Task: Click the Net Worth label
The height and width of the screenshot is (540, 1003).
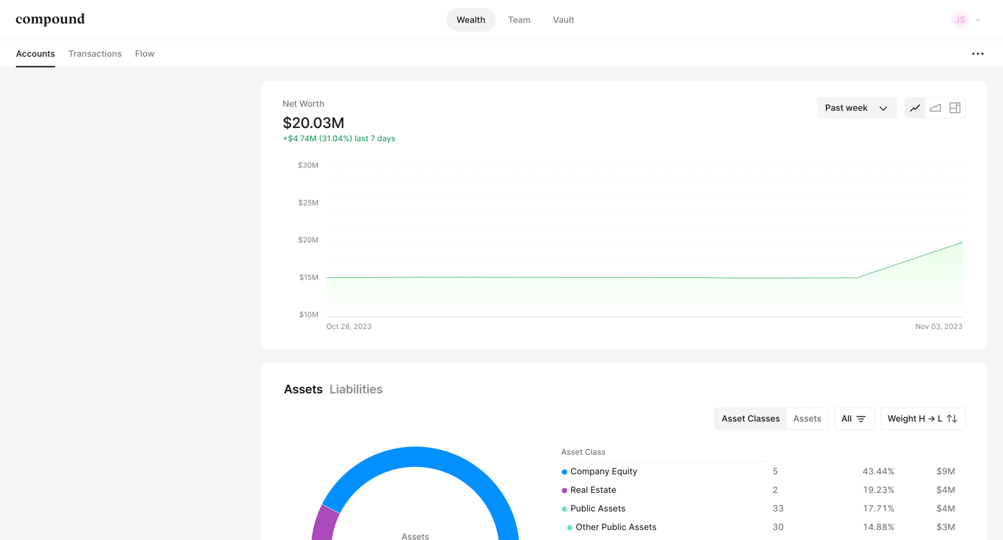Action: point(303,104)
